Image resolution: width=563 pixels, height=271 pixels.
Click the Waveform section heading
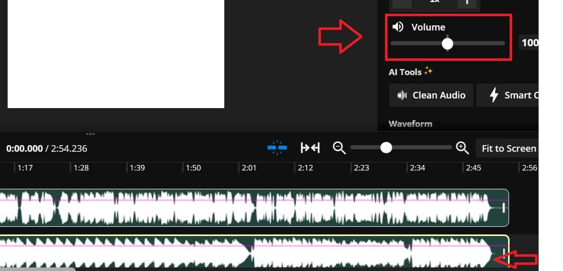(x=410, y=124)
